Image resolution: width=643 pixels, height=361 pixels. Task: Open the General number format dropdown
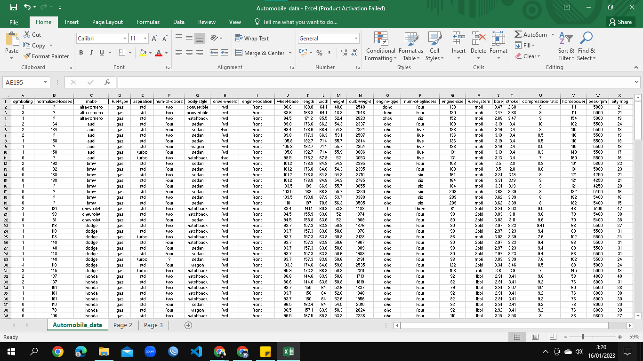356,38
